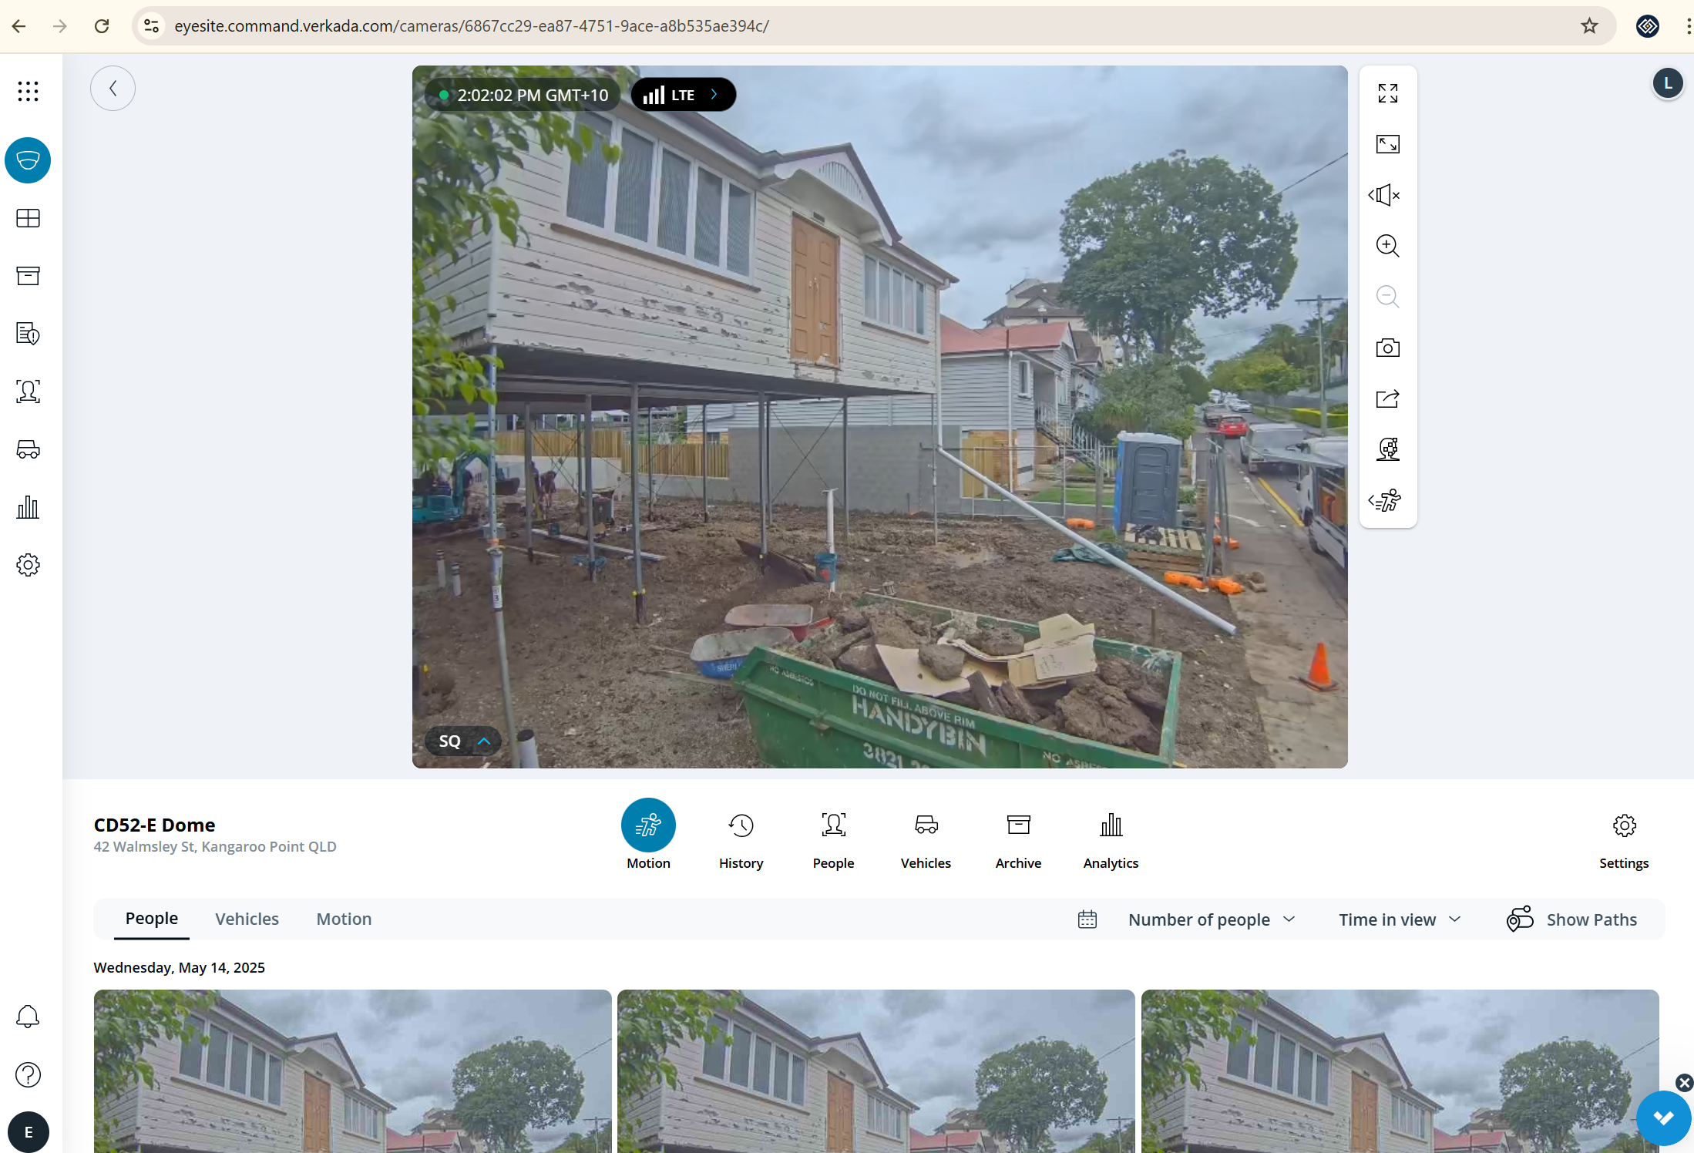The height and width of the screenshot is (1153, 1694).
Task: Click the CD52-E Dome camera name
Action: (154, 825)
